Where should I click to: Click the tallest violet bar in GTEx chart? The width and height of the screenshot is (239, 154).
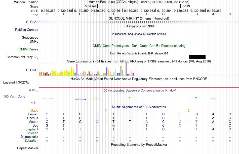tap(77, 70)
